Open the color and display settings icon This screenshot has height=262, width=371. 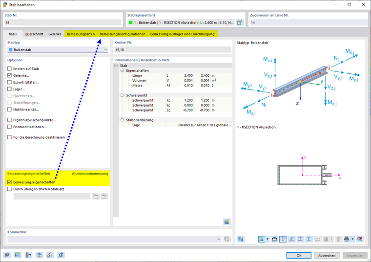28,255
